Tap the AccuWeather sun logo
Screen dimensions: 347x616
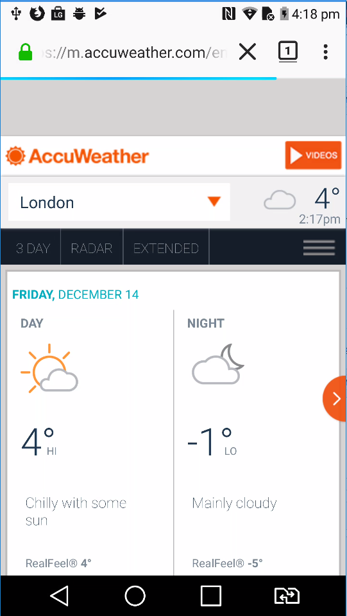tap(15, 156)
